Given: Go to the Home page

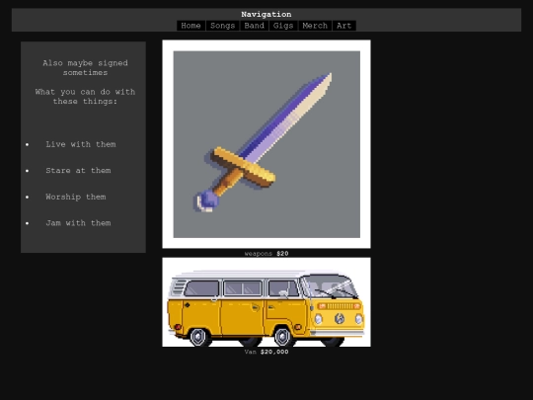Looking at the screenshot, I should click(x=190, y=26).
